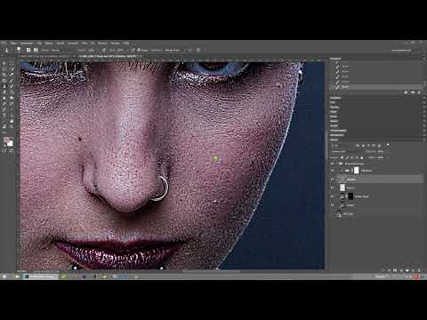The image size is (427, 320).
Task: Open the blending mode dropdown in options bar
Action: pyautogui.click(x=62, y=50)
